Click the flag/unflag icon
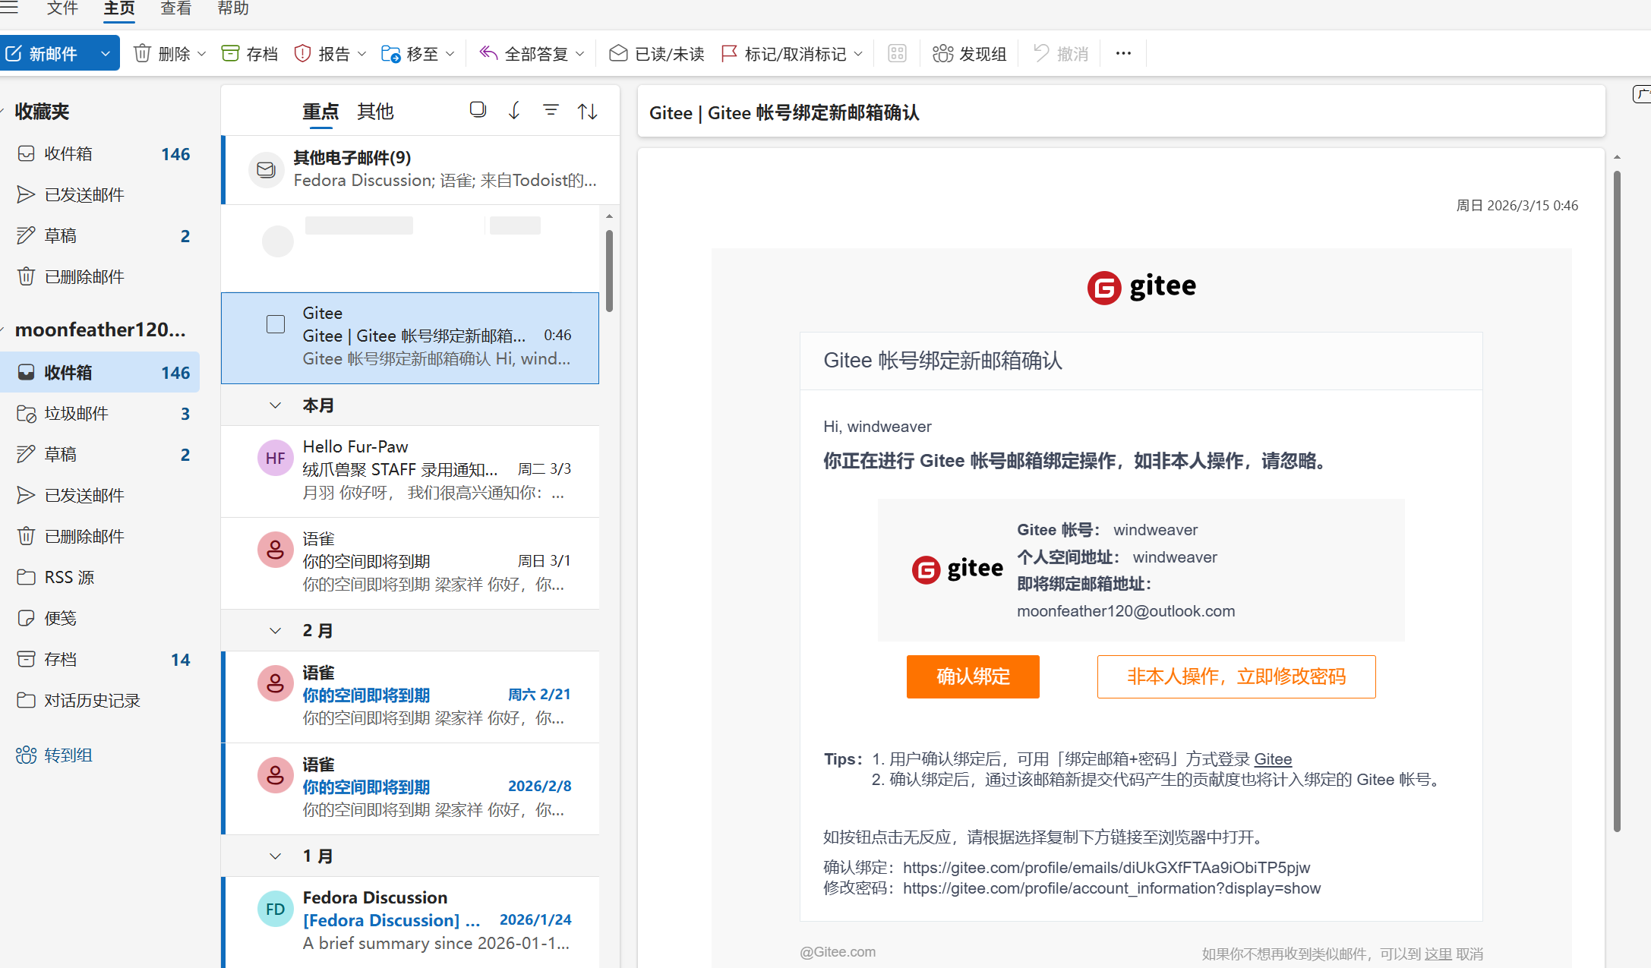 pyautogui.click(x=729, y=53)
